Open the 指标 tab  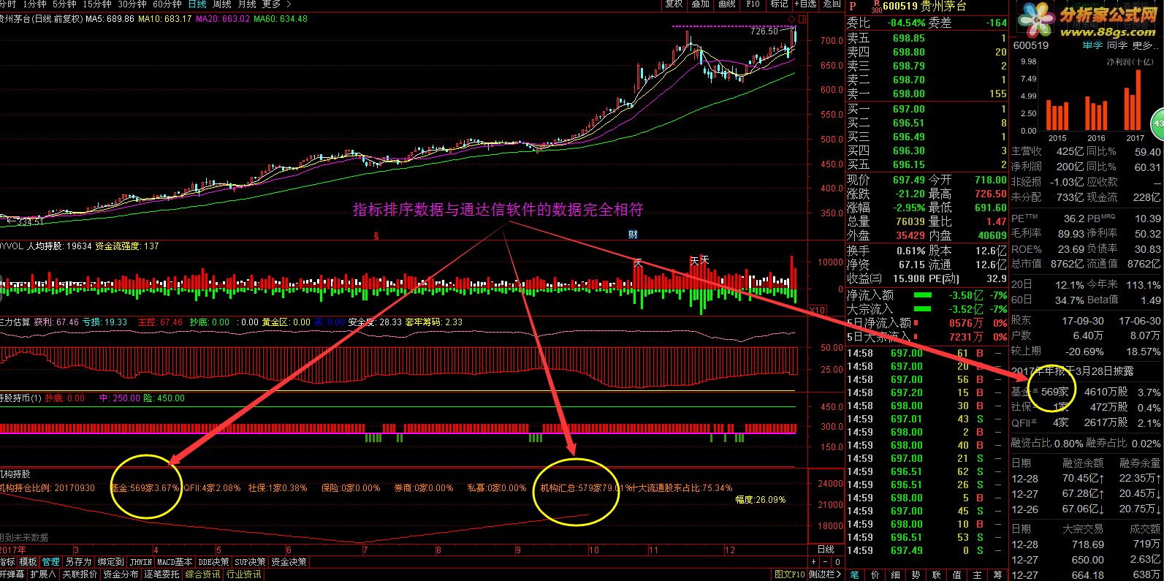7,562
